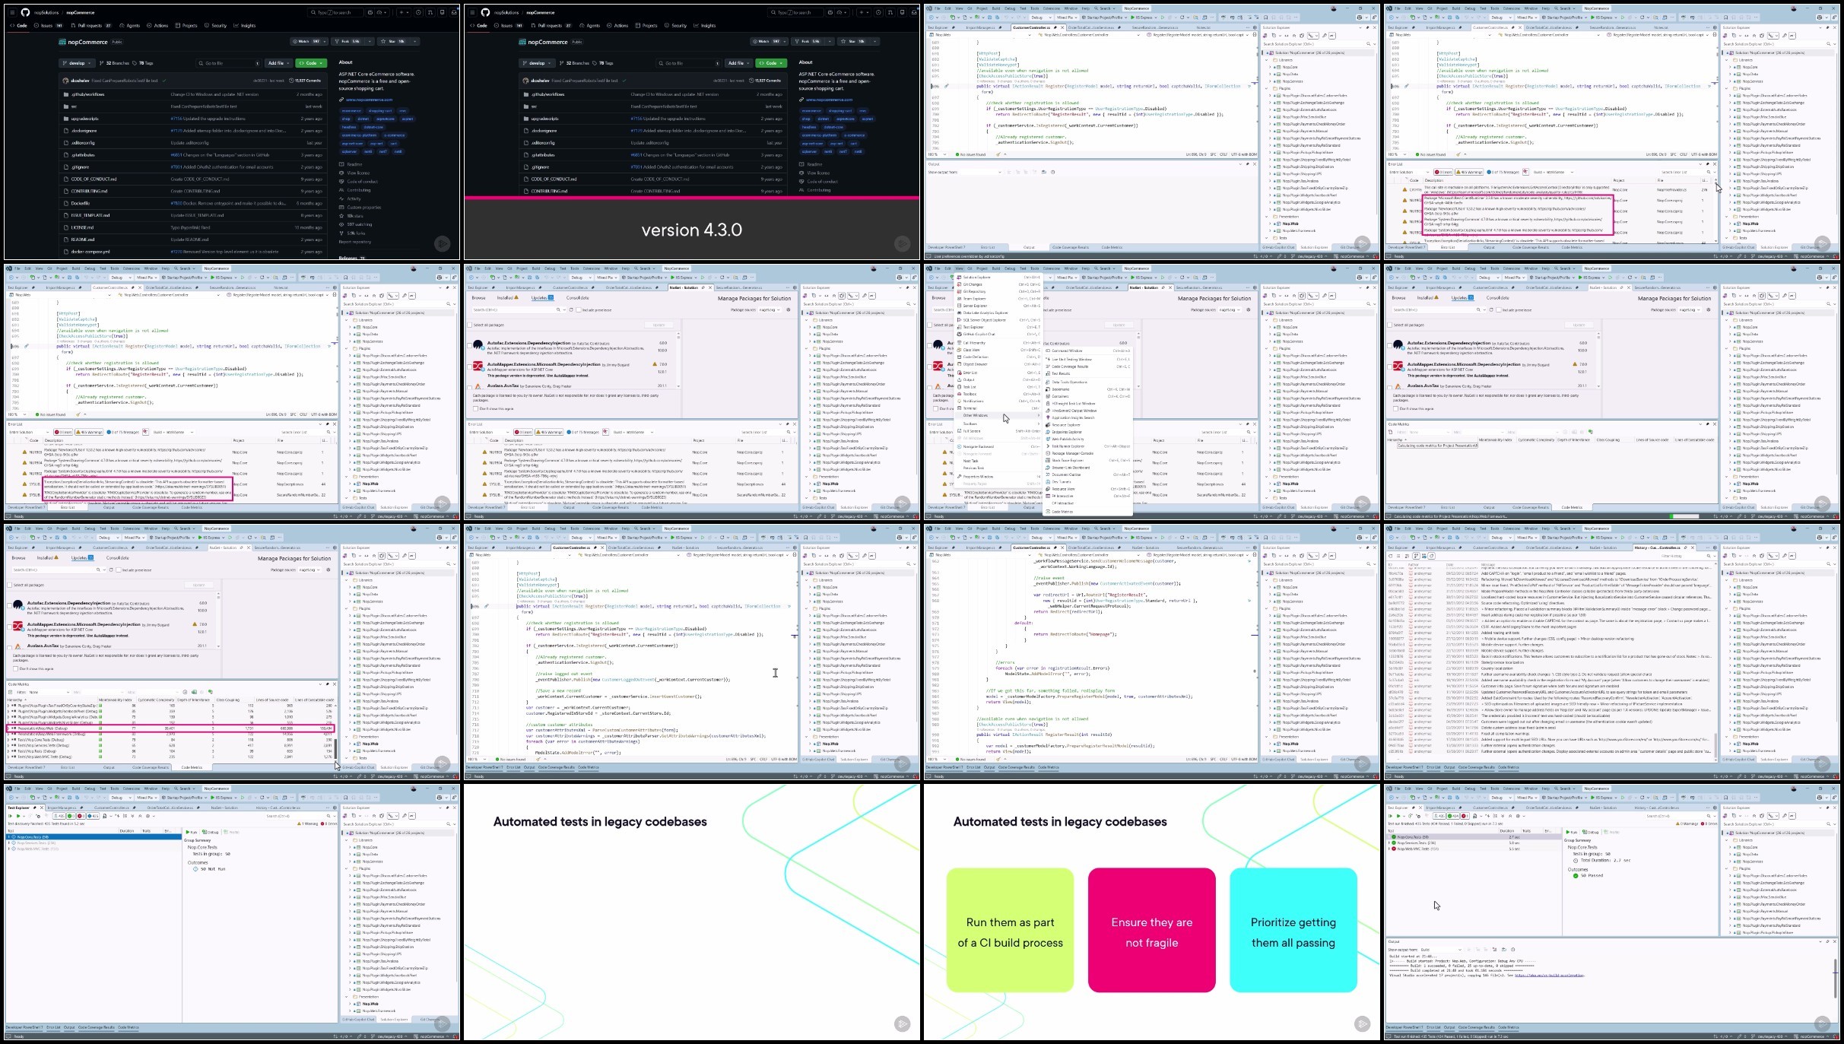Click Star icon above the version 4.3.0 banner
Viewport: 1844px width, 1044px height.
coord(844,41)
